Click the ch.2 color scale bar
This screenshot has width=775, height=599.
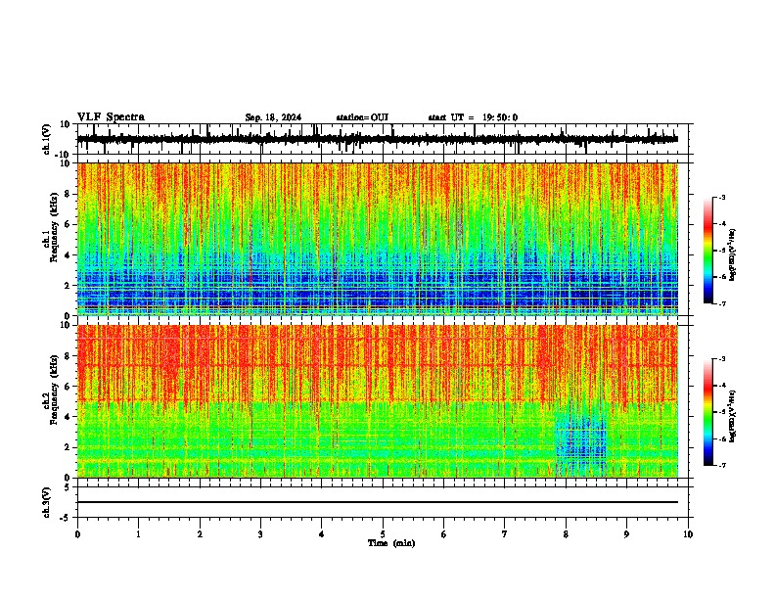point(708,412)
